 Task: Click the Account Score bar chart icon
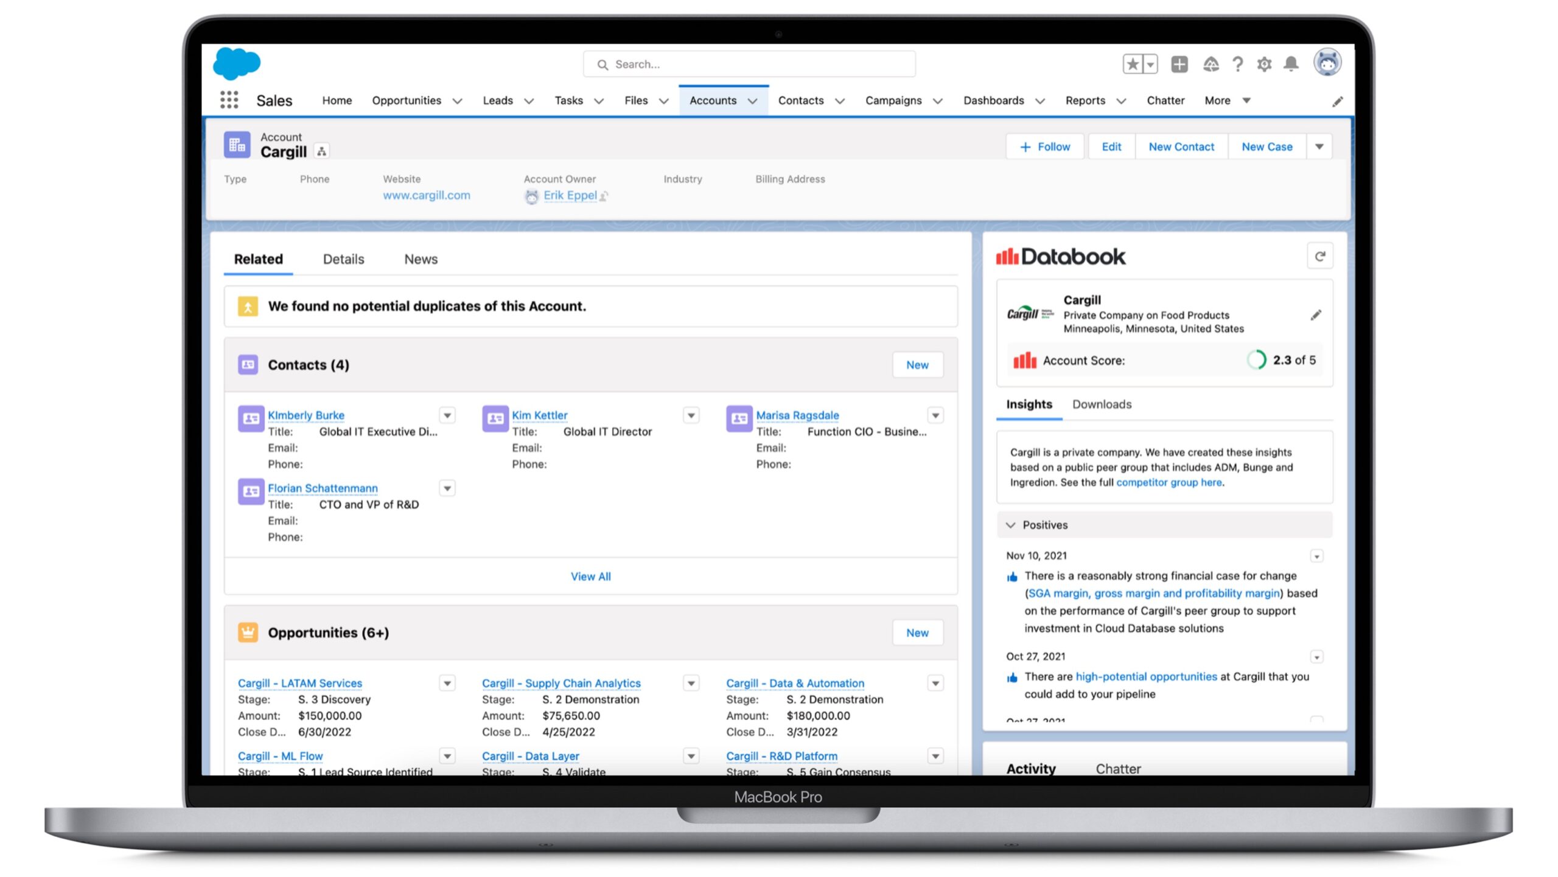[1025, 360]
